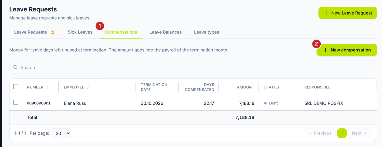
Task: Select the Compensations tab
Action: click(x=121, y=32)
